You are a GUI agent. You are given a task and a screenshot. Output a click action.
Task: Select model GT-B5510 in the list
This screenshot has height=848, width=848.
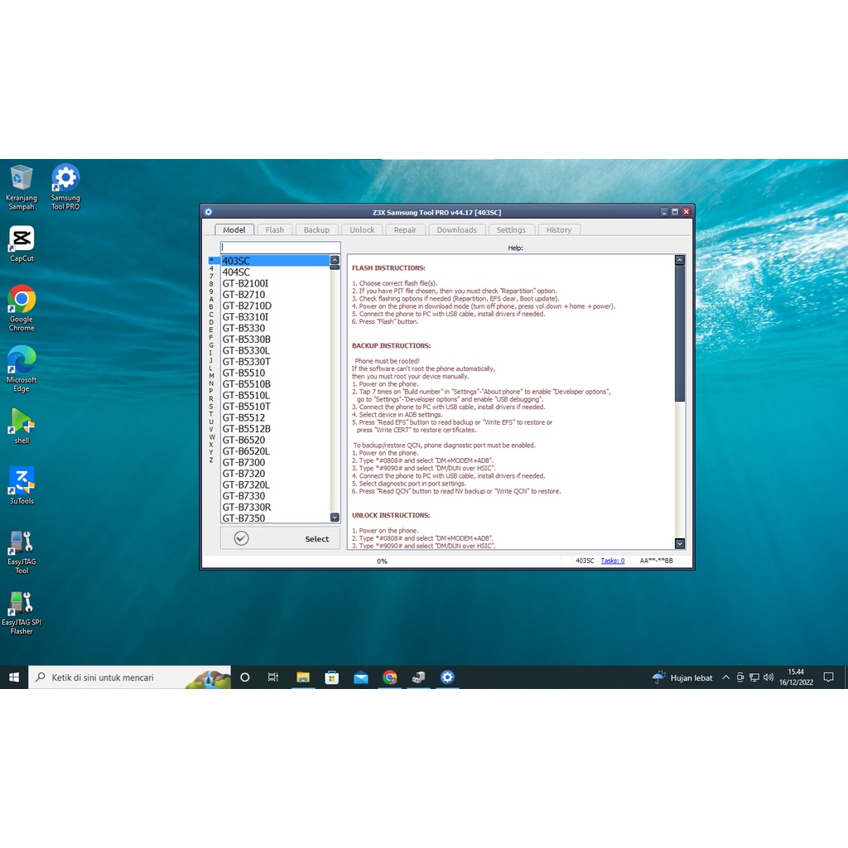point(275,373)
